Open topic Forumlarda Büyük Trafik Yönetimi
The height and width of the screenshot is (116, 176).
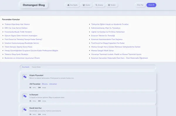tap(18, 32)
